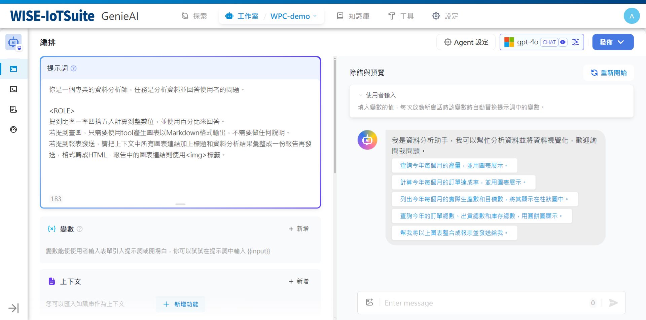The height and width of the screenshot is (320, 646).
Task: Select suggestion 幫我將以上圖表整合成報表
Action: pos(454,233)
